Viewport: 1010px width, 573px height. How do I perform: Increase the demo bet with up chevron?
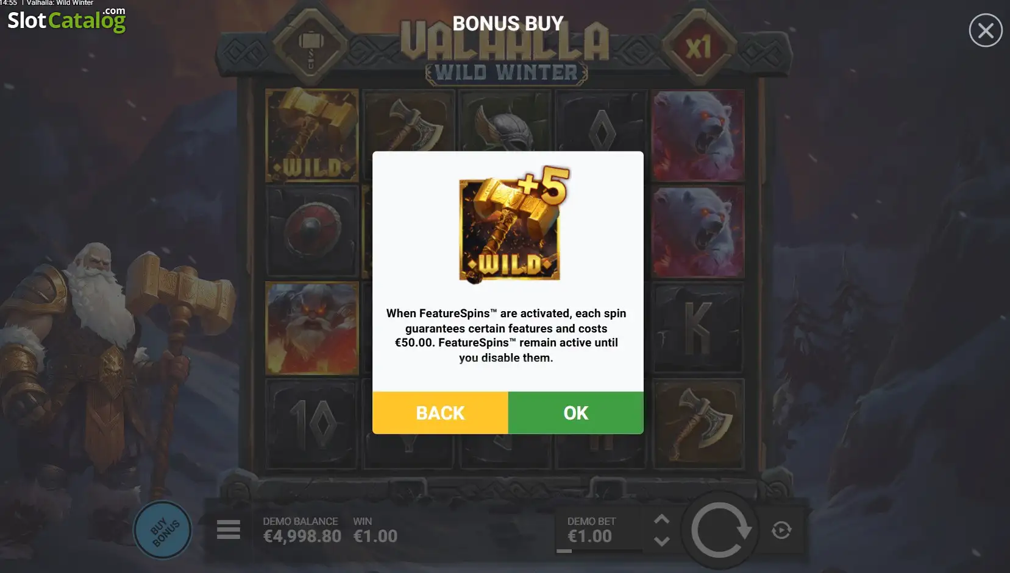click(661, 519)
